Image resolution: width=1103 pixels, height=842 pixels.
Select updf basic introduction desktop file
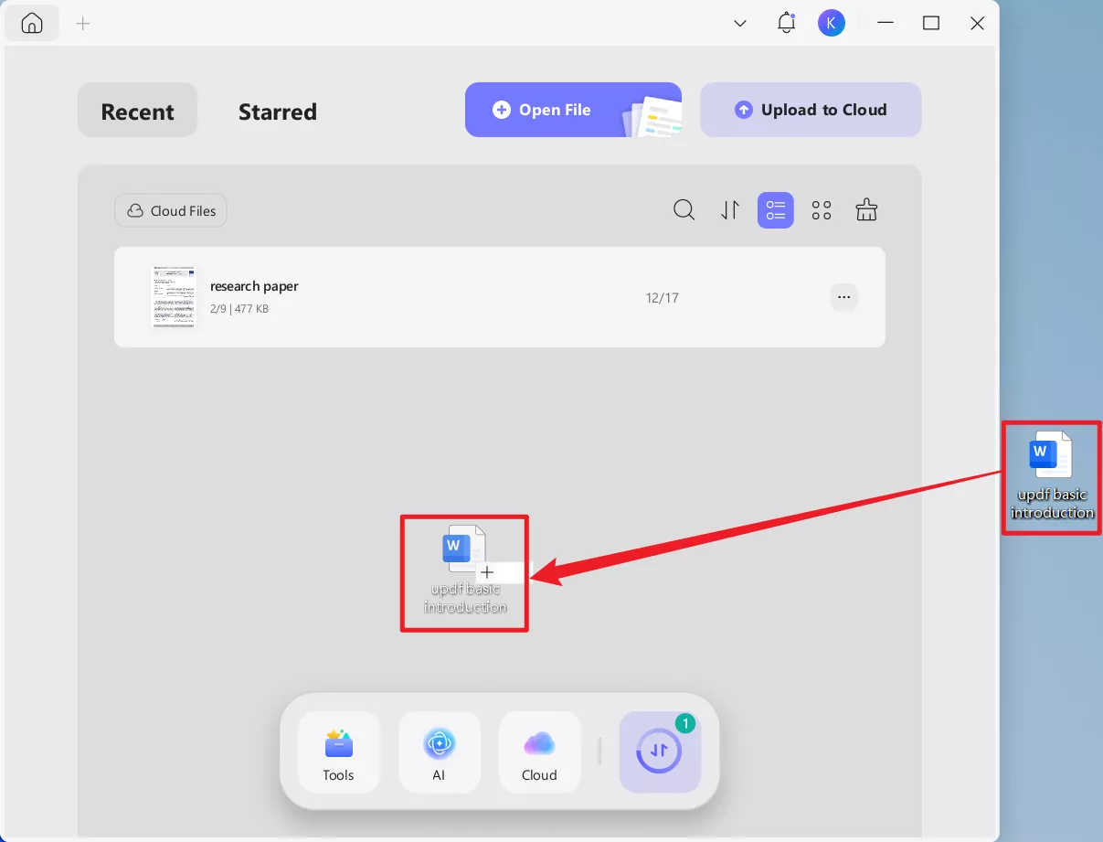point(1052,477)
